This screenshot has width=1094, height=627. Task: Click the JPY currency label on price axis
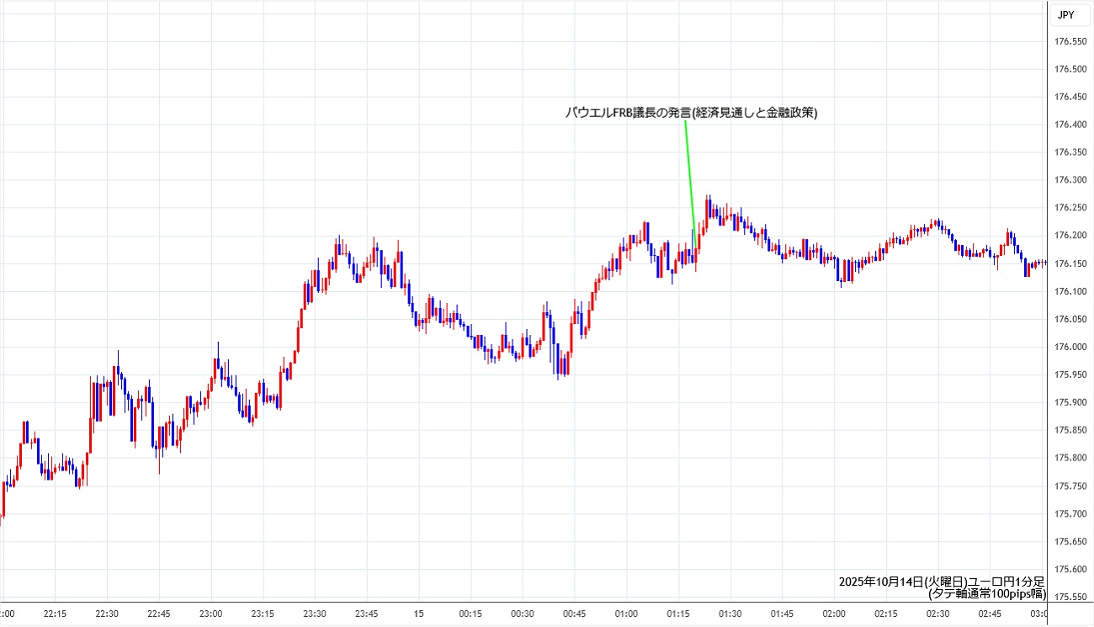point(1065,14)
